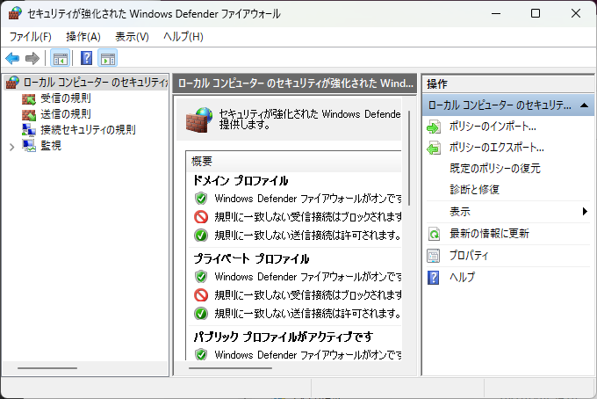This screenshot has height=399, width=597.
Task: Select 受信の規則 in the tree
Action: [x=66, y=98]
